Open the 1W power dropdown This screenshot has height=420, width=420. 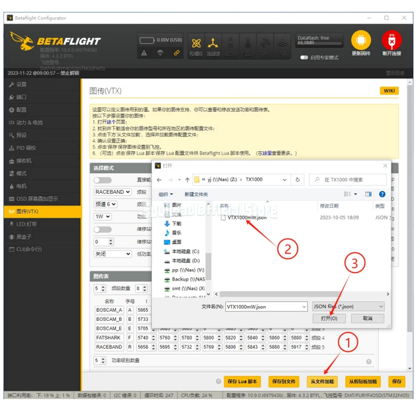point(102,217)
